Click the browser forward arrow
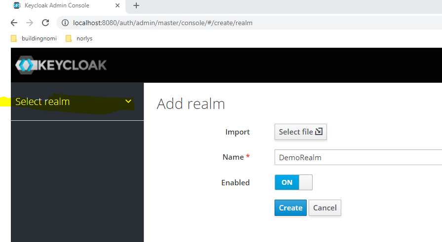This screenshot has width=442, height=242. point(30,23)
